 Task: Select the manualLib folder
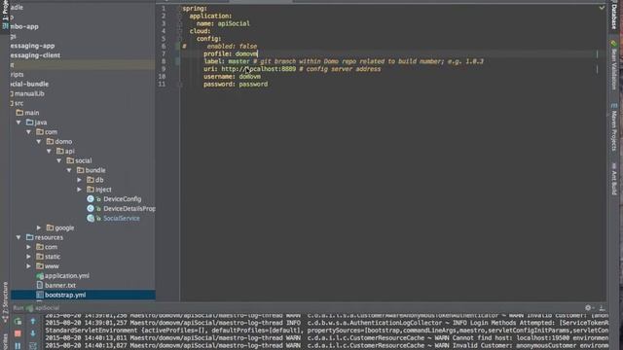(x=29, y=93)
